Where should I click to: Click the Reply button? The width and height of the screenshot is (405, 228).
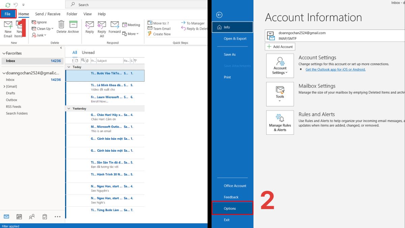pos(90,27)
